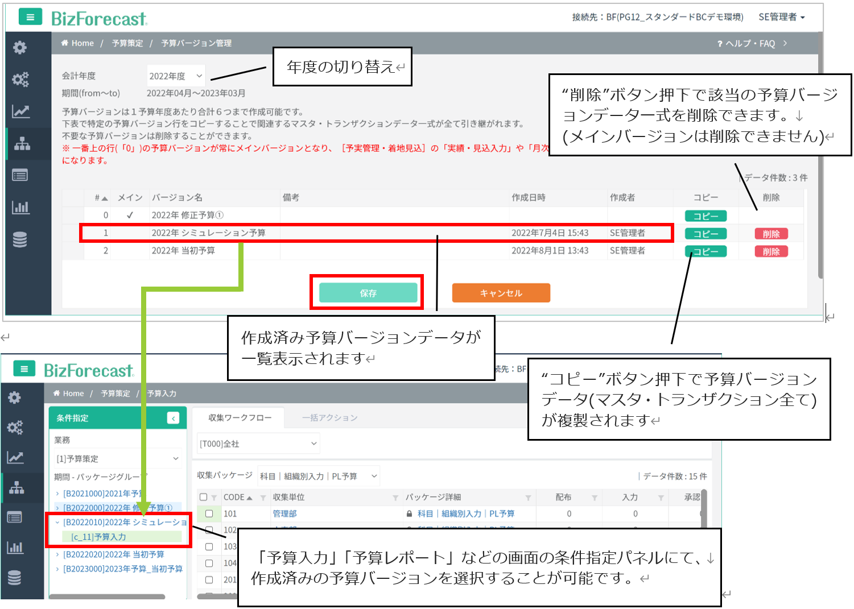Expand the [B2023000]2023年予算_当初予算 tree node
This screenshot has height=609, width=854.
tap(57, 569)
